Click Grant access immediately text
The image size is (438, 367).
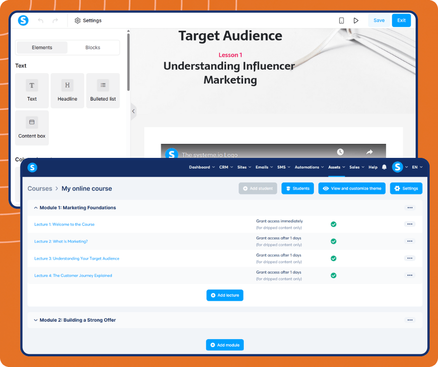[x=279, y=221]
